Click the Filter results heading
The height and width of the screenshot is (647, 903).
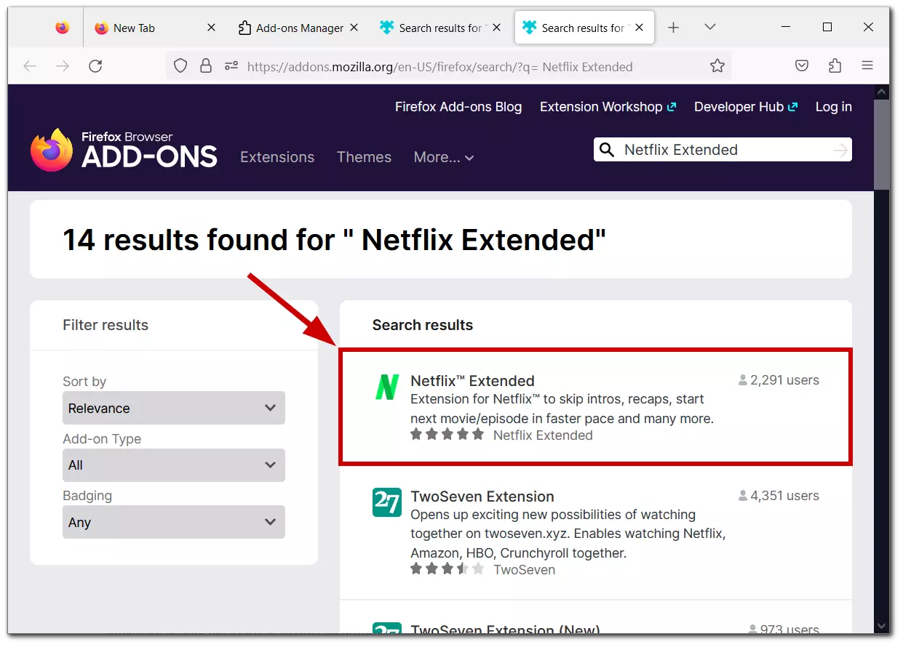(106, 325)
